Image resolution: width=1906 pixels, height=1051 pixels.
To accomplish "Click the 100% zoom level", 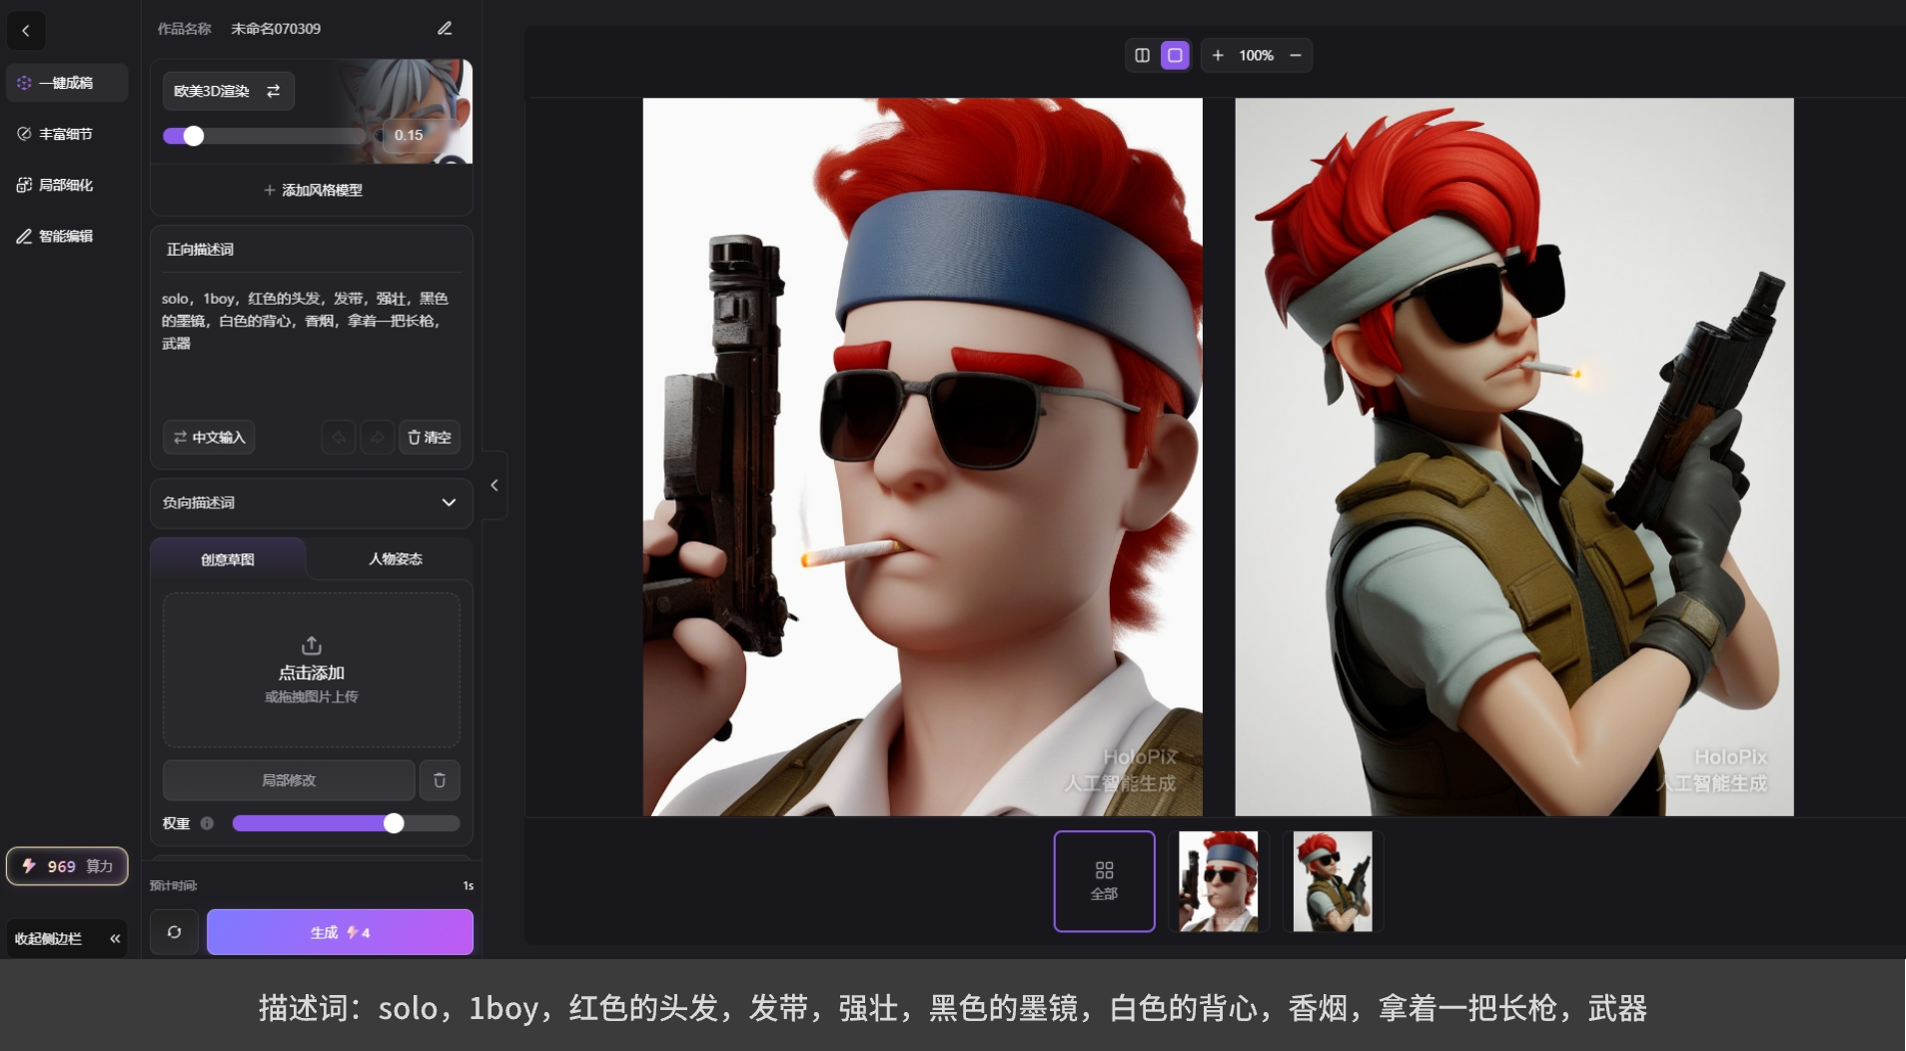I will [1257, 56].
